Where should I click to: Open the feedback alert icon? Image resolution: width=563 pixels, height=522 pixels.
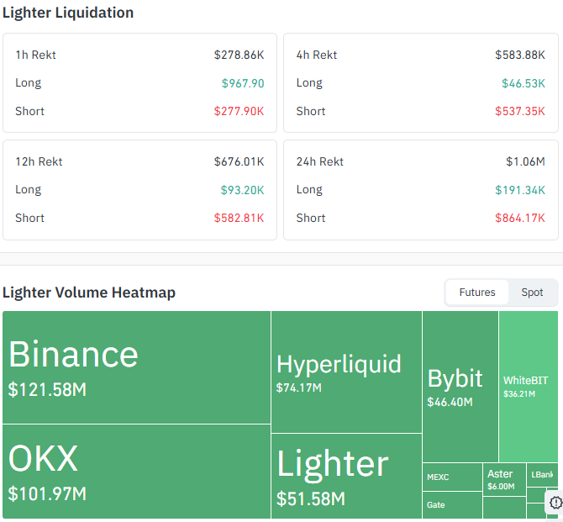click(x=555, y=502)
